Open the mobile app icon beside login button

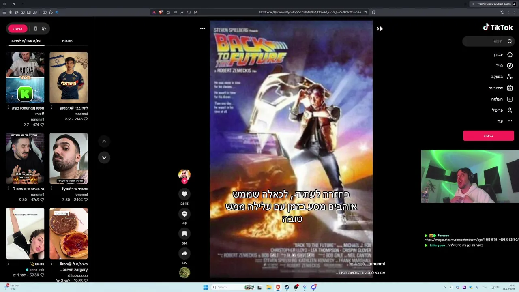coord(35,28)
